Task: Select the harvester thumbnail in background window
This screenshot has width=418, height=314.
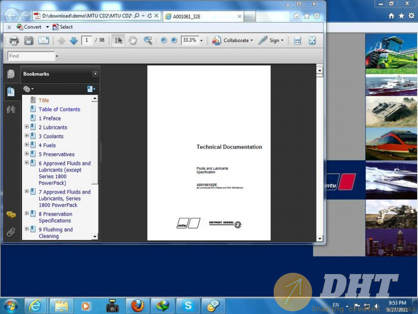Action: [x=391, y=54]
